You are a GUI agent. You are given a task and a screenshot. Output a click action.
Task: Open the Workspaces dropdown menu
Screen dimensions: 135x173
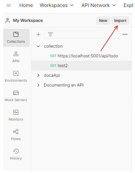[x=57, y=5]
